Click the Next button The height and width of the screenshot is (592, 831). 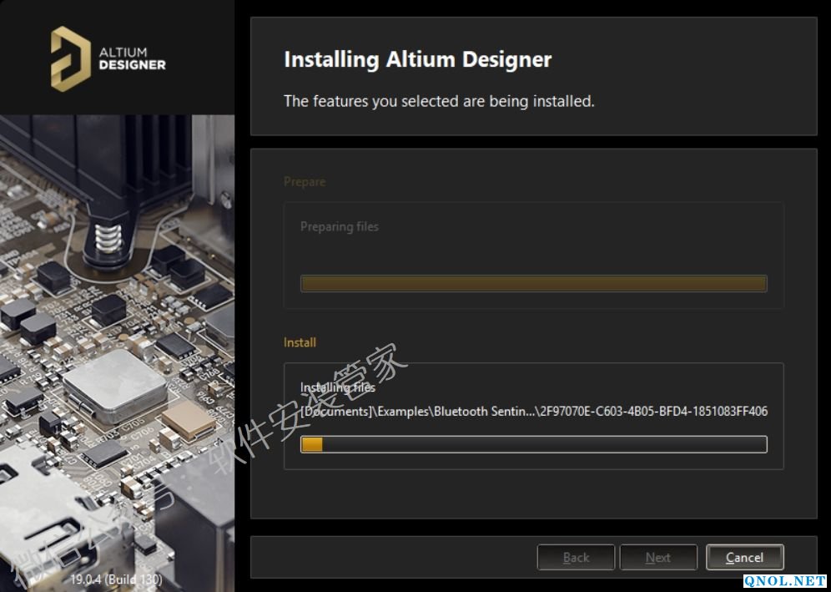658,558
